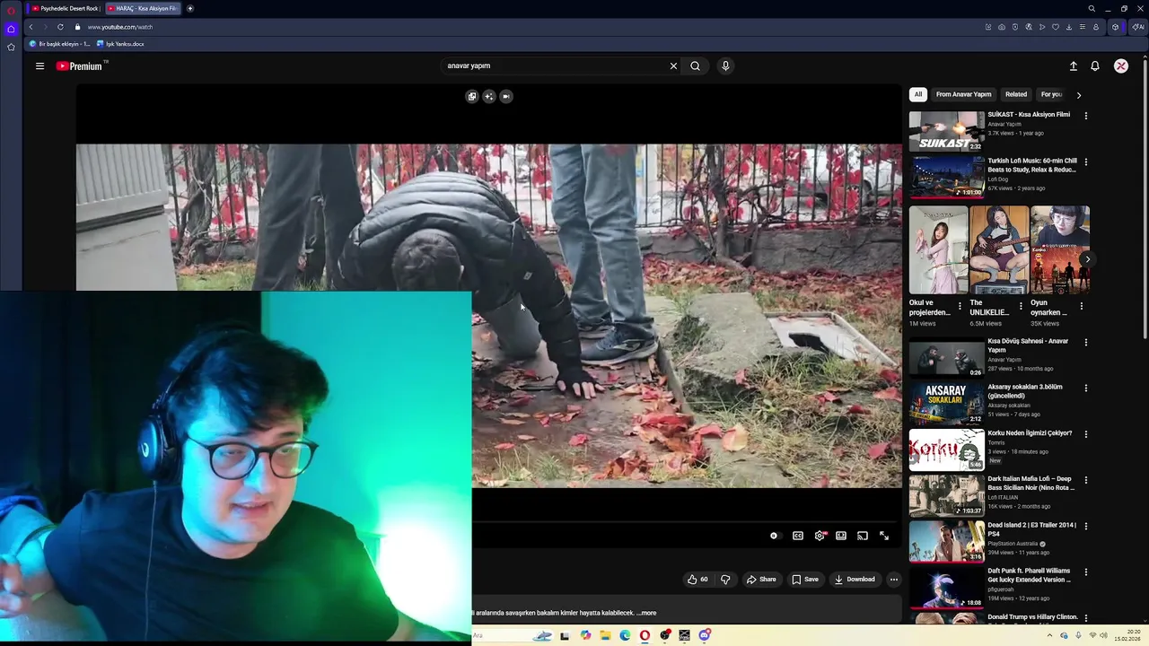
Task: Open Aksaray sokakları 3.bölüm thumbnail
Action: pyautogui.click(x=946, y=404)
